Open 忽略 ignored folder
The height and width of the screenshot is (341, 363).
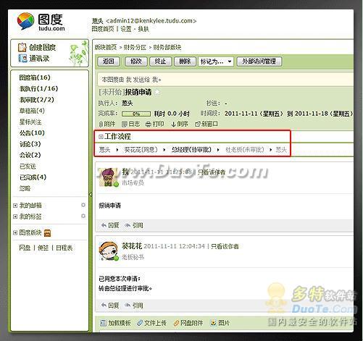pos(25,188)
